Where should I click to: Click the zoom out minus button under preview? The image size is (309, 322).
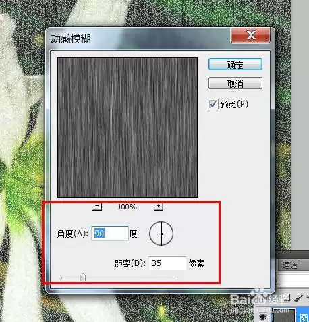(x=97, y=207)
